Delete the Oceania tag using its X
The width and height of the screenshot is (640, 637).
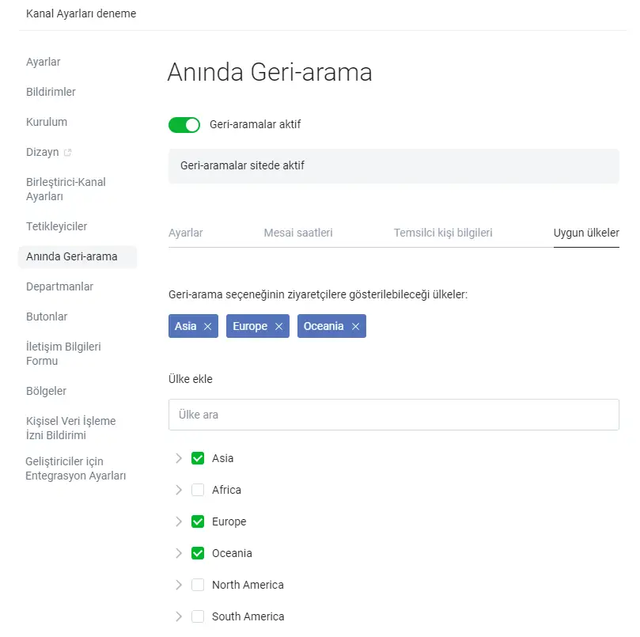(355, 327)
